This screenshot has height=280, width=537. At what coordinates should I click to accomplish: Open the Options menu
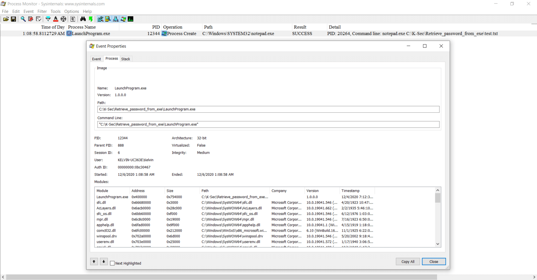(x=72, y=11)
